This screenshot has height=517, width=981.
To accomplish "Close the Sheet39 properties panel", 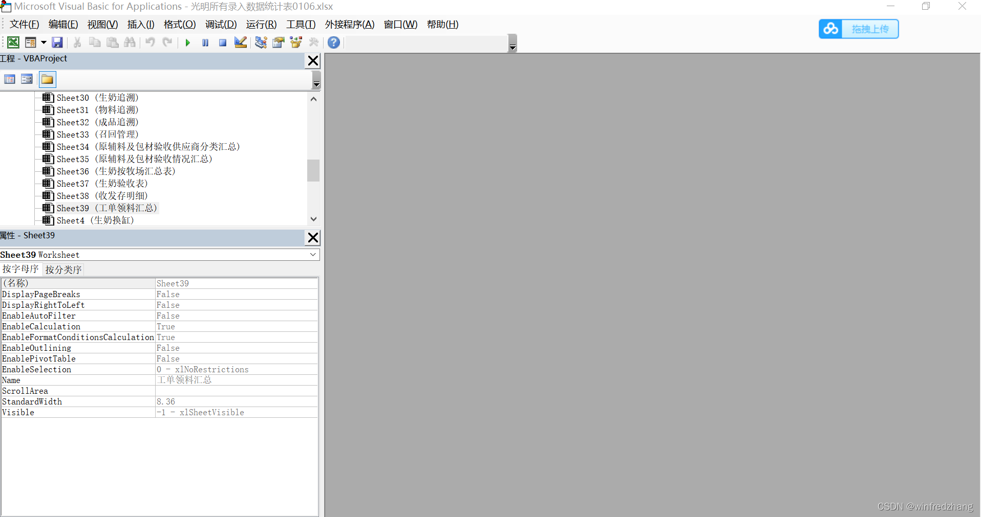I will [313, 238].
